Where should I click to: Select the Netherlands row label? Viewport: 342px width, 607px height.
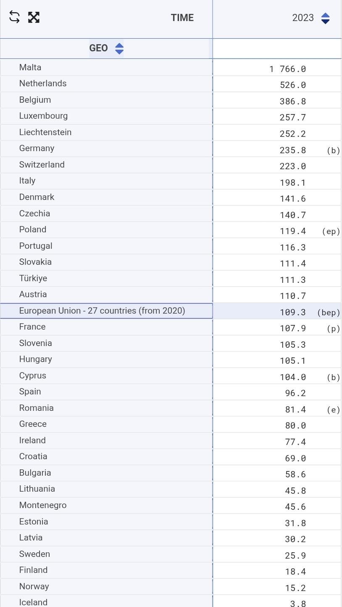43,83
